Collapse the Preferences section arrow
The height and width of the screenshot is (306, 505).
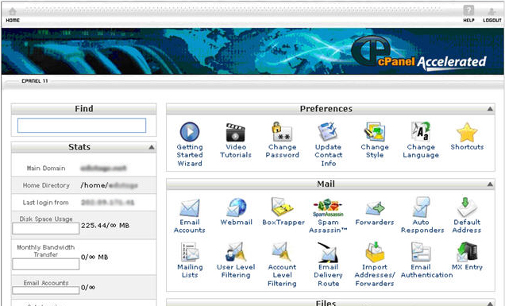(x=490, y=110)
